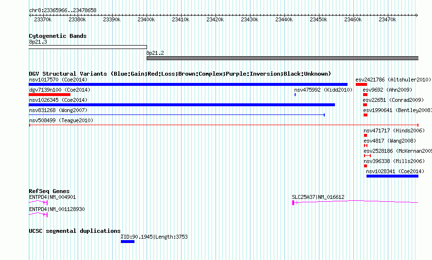Select the RefSeq Genes track title

click(x=49, y=191)
